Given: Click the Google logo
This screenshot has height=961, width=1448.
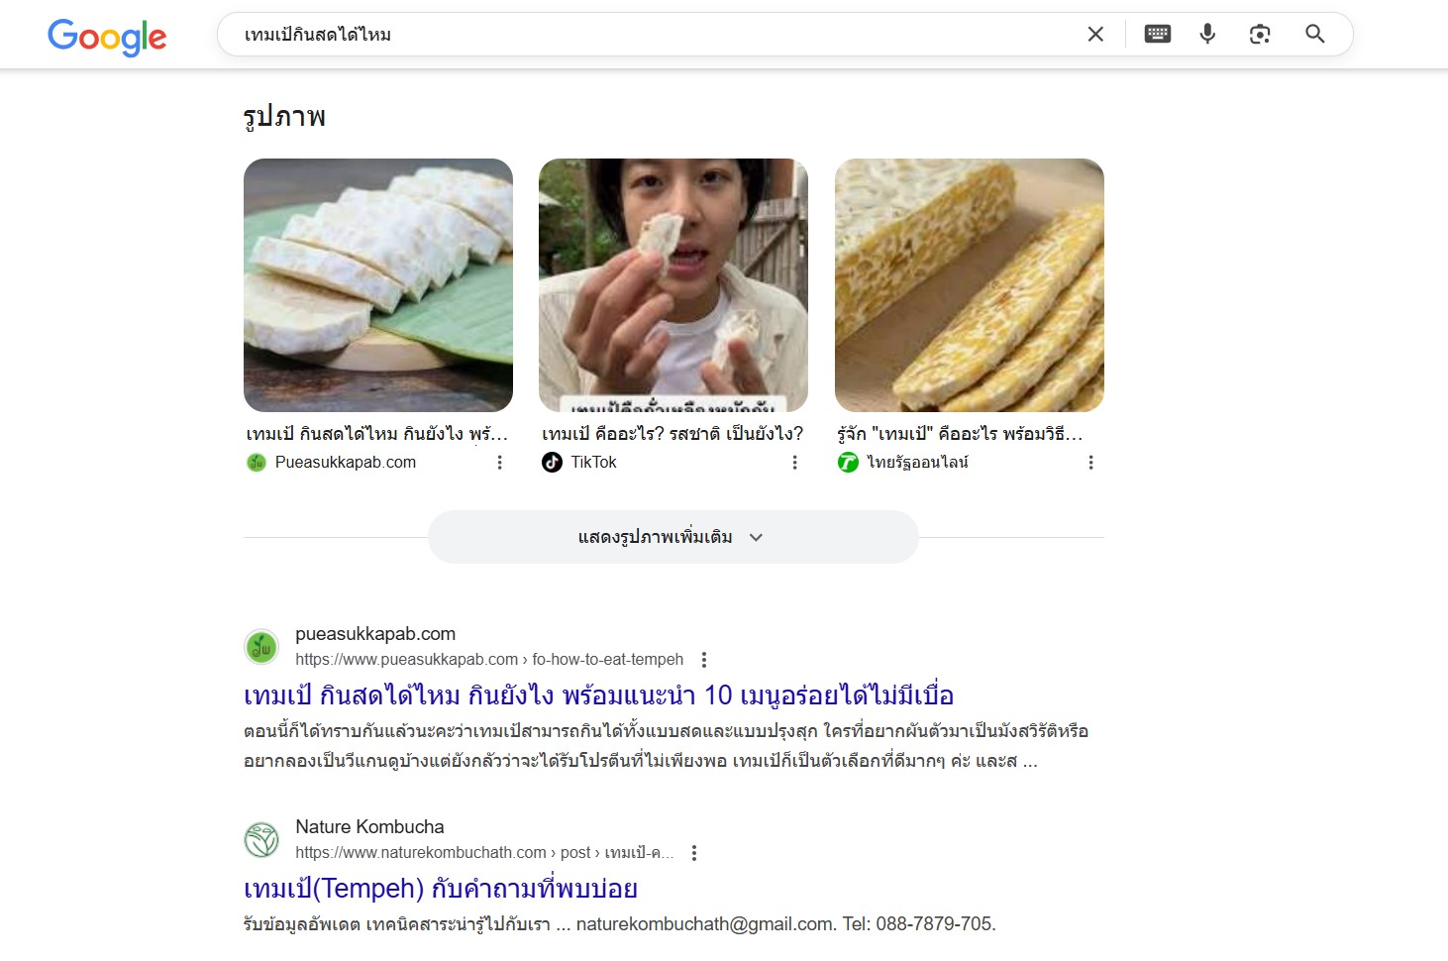Looking at the screenshot, I should tap(107, 37).
